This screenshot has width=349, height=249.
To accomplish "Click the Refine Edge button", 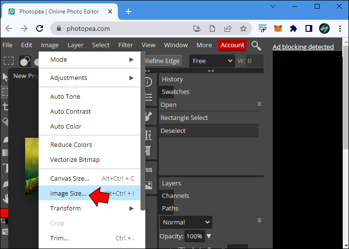I will [162, 61].
